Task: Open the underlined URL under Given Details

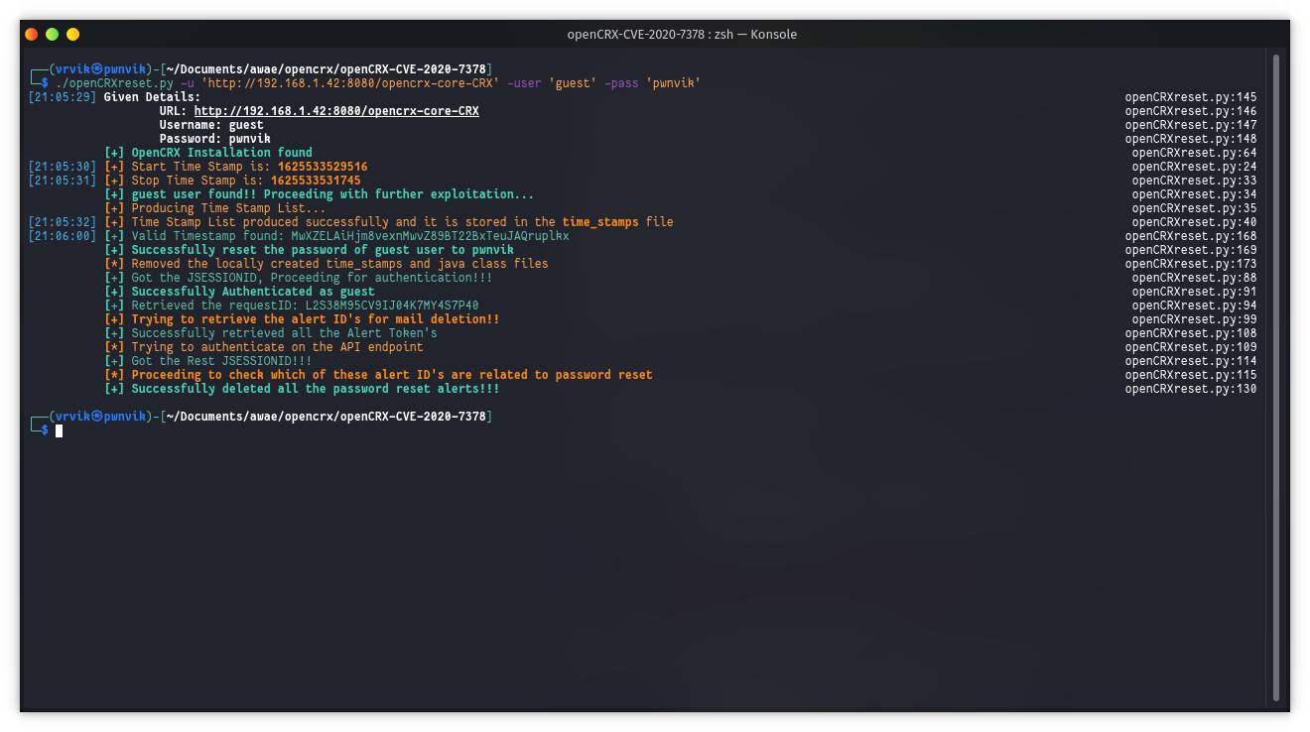Action: pos(336,111)
